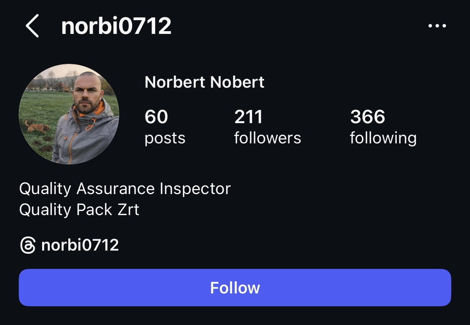Go back using the left chevron arrow
The image size is (470, 325).
click(32, 26)
